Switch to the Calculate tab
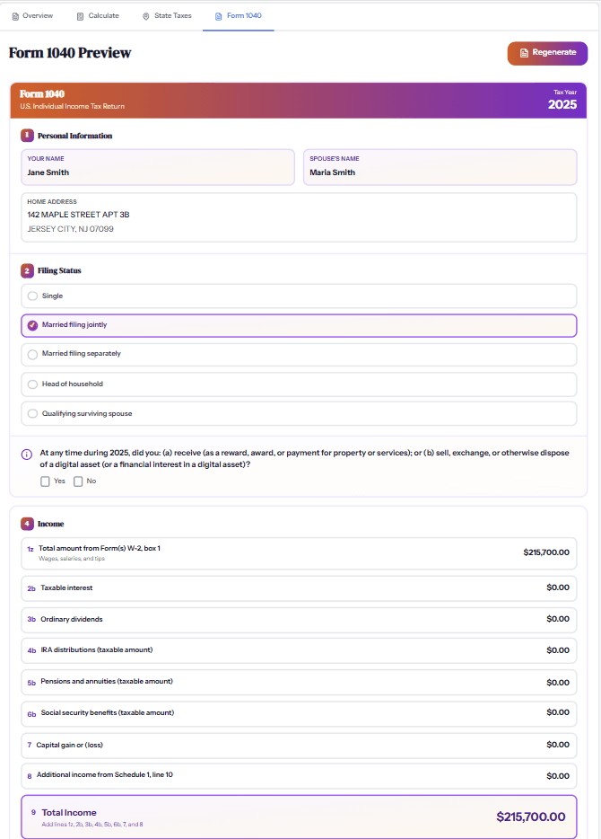 tap(97, 15)
